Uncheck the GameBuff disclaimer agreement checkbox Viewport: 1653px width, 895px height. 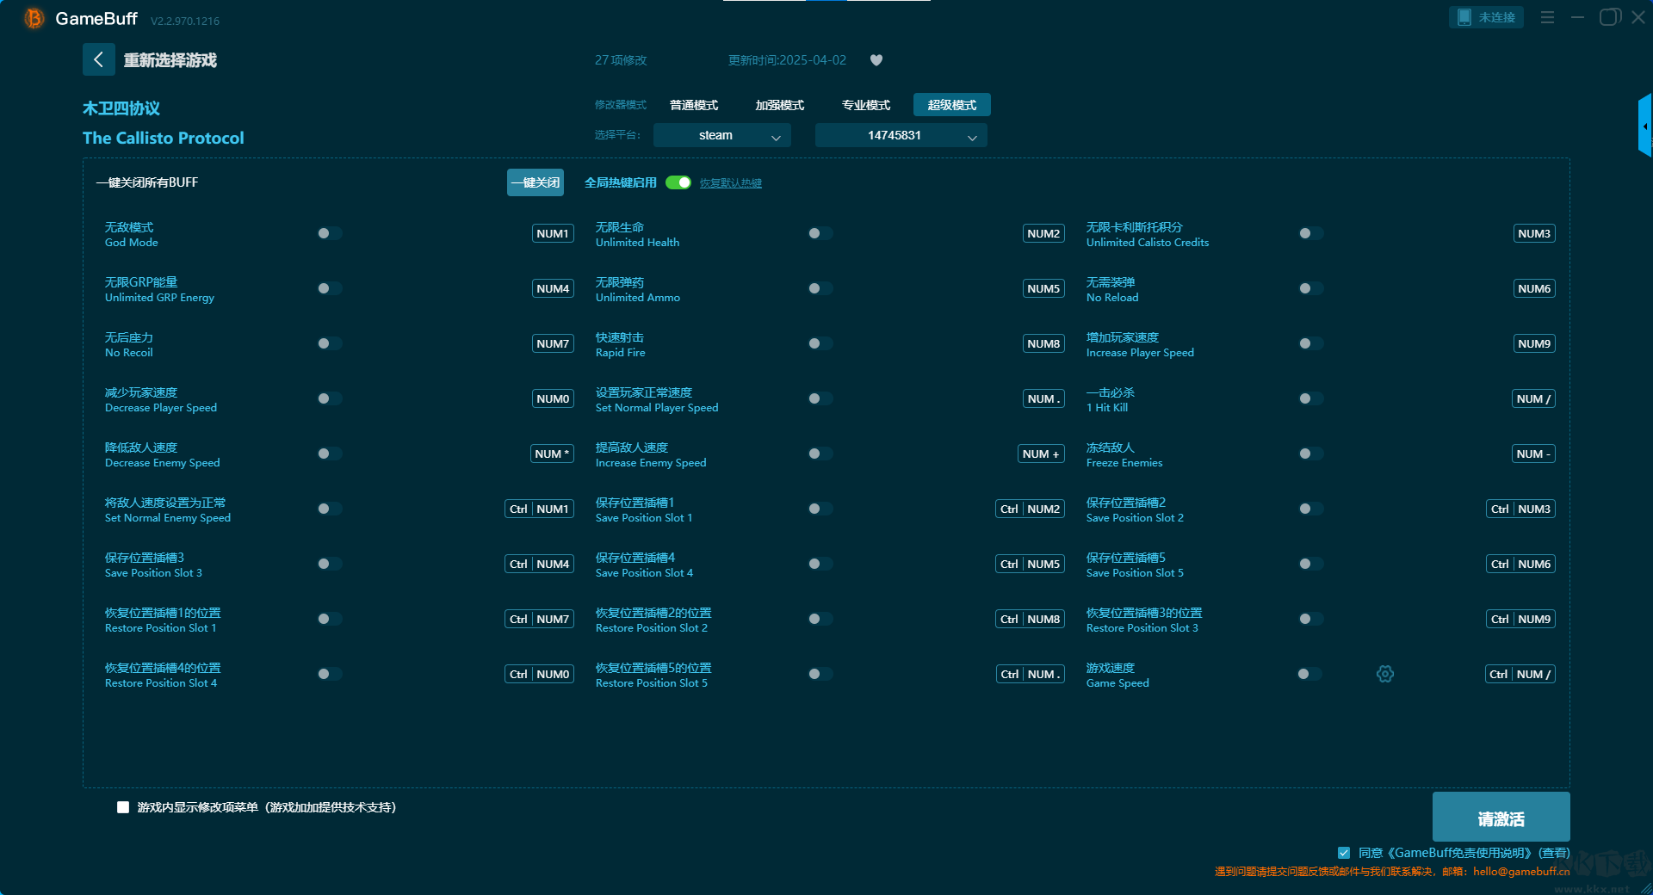[1344, 853]
